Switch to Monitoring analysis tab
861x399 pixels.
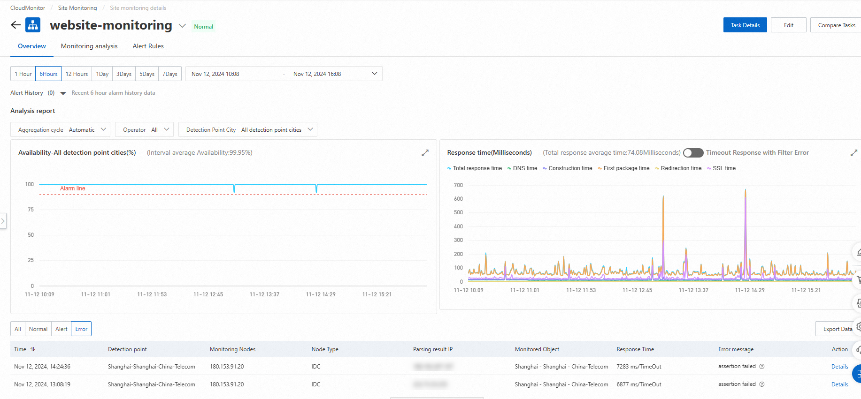[89, 46]
